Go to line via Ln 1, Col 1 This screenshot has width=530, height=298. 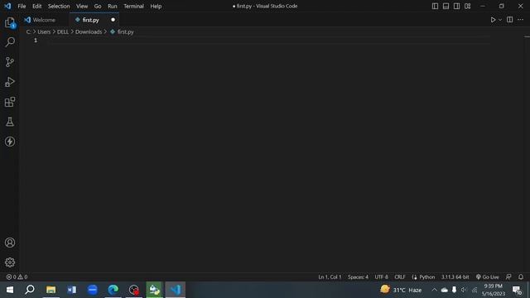point(330,277)
